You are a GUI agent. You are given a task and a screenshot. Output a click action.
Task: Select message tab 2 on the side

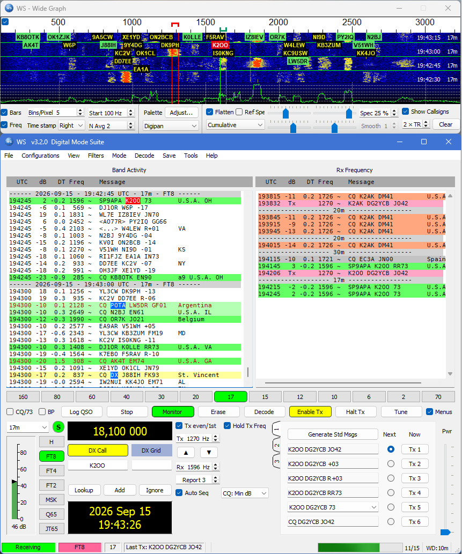coord(276,445)
